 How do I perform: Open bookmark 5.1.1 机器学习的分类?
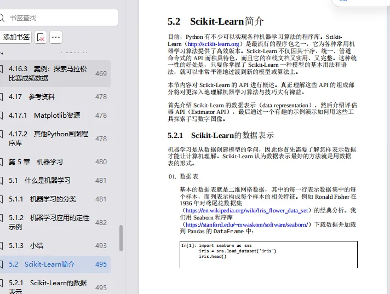(55, 199)
